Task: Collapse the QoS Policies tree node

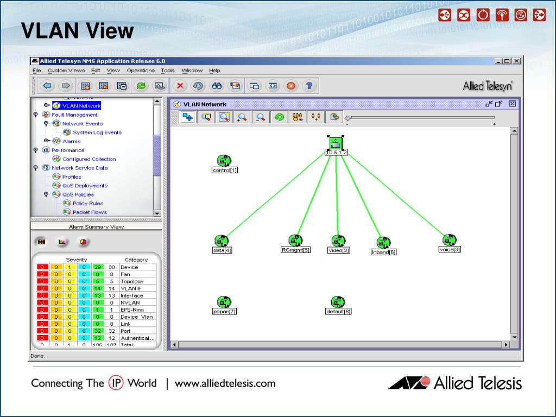Action: (46, 194)
